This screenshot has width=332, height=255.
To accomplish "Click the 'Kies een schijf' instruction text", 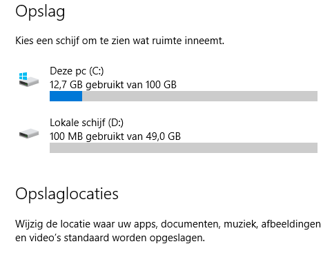I will [x=120, y=41].
